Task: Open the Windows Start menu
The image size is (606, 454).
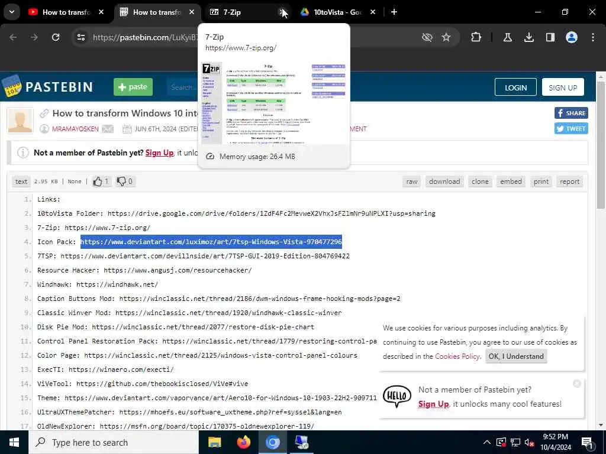Action: 14,442
